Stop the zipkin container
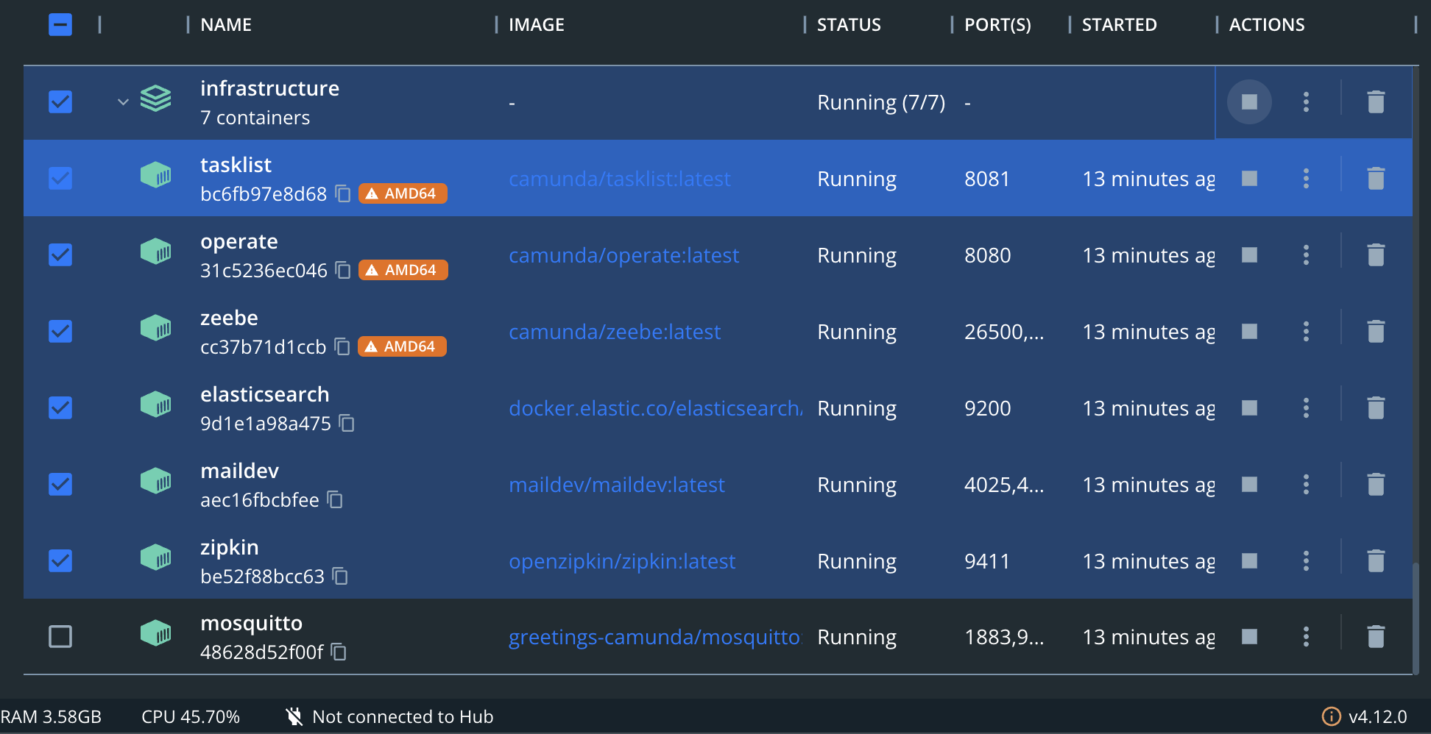Viewport: 1431px width, 734px height. [x=1249, y=560]
